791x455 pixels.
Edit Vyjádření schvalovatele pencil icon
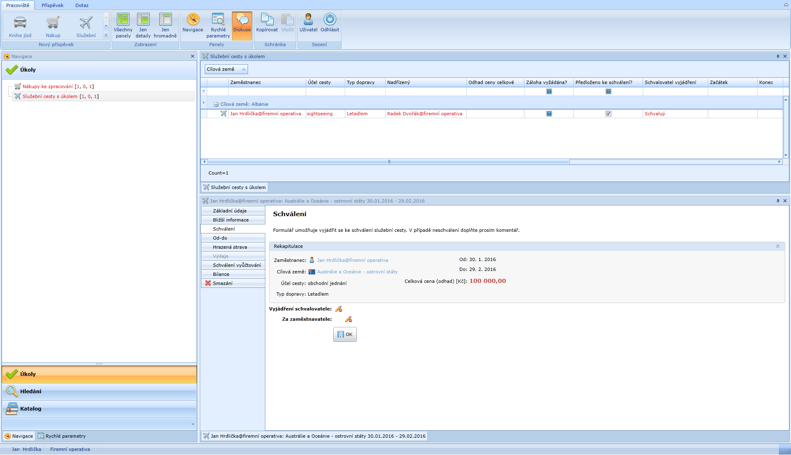(339, 309)
